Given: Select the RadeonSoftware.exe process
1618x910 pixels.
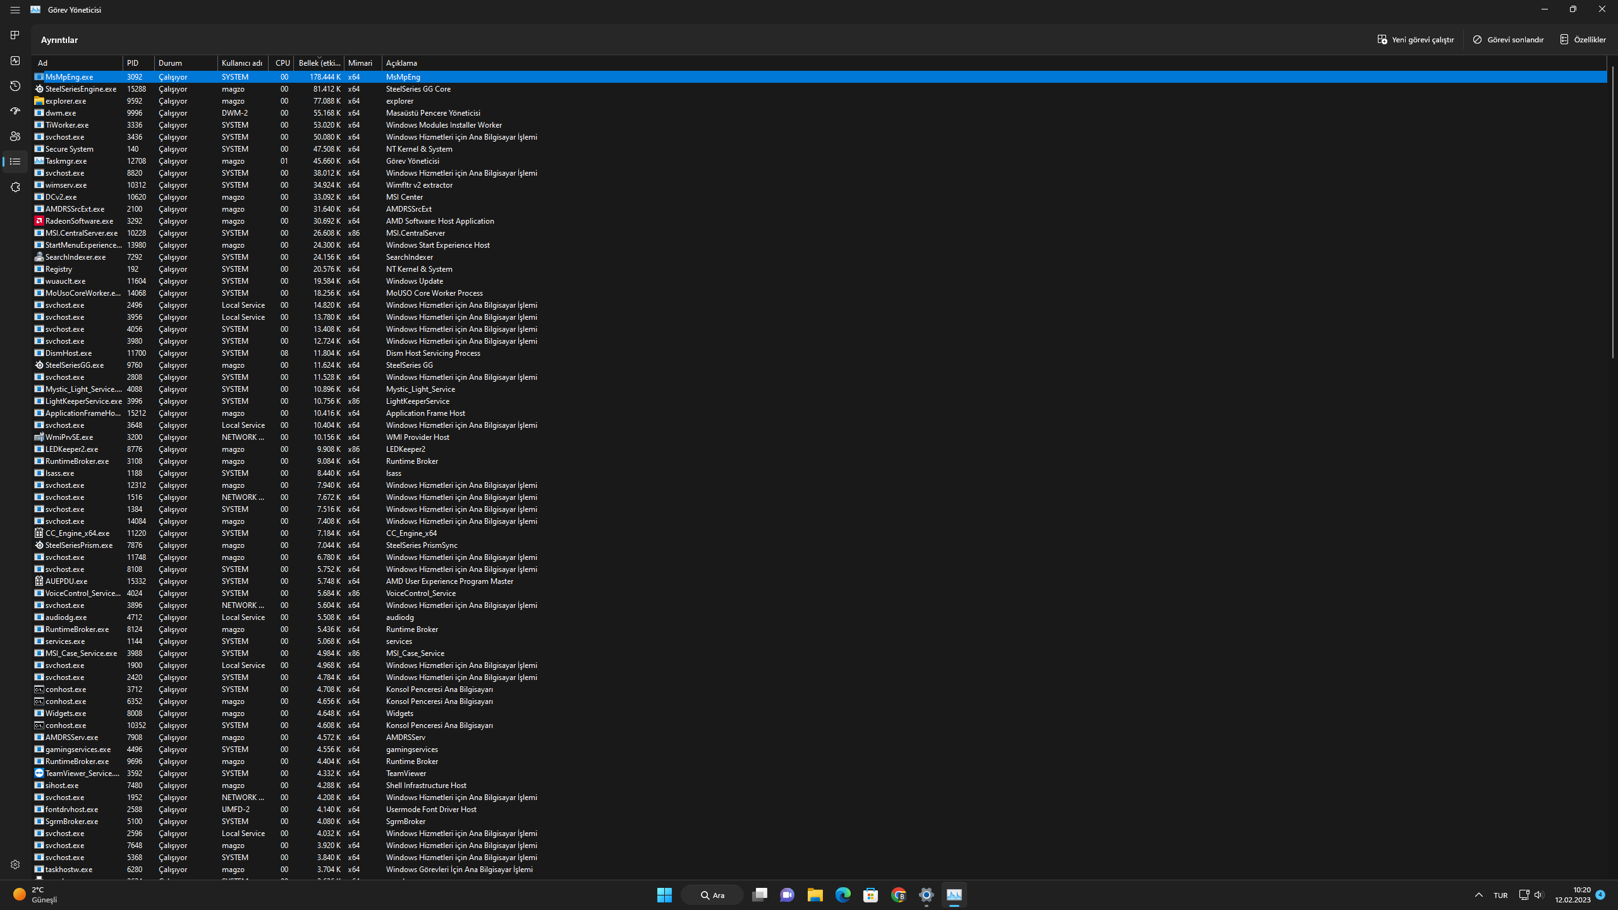Looking at the screenshot, I should (820, 221).
